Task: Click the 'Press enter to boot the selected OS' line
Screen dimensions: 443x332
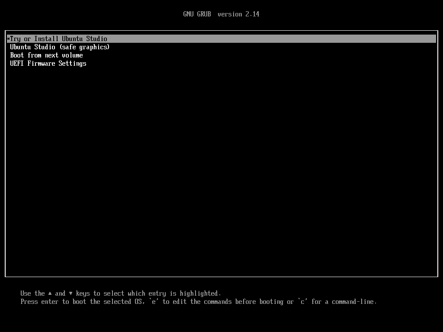Action: click(198, 302)
